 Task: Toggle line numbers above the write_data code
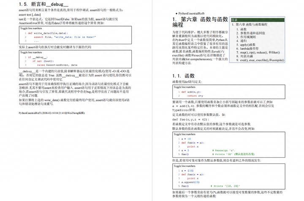pyautogui.click(x=31, y=28)
